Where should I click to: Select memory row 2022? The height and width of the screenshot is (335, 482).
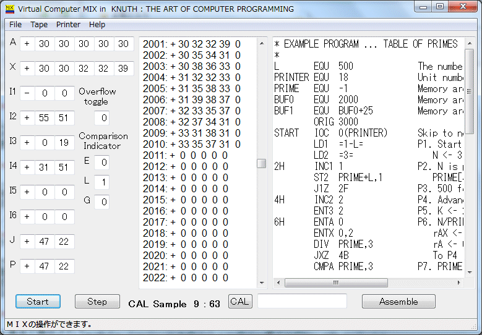point(186,278)
